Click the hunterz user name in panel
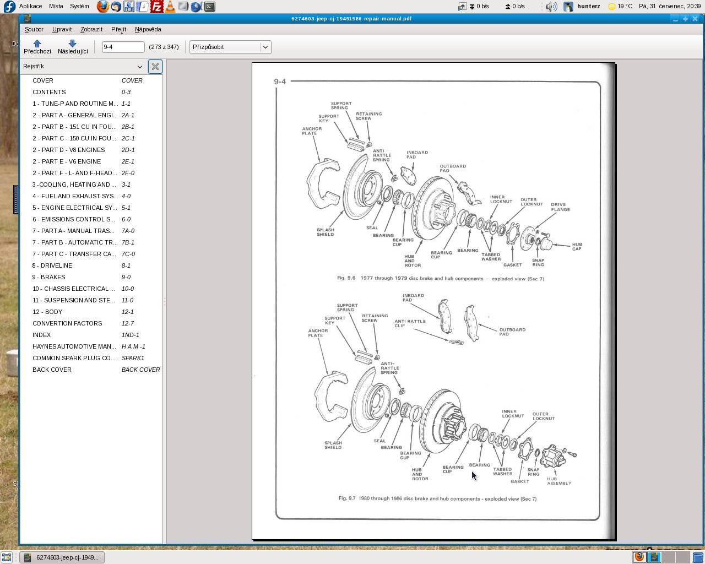The image size is (705, 564). pos(589,7)
